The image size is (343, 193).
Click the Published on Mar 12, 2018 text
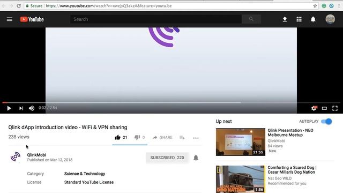[x=50, y=160]
